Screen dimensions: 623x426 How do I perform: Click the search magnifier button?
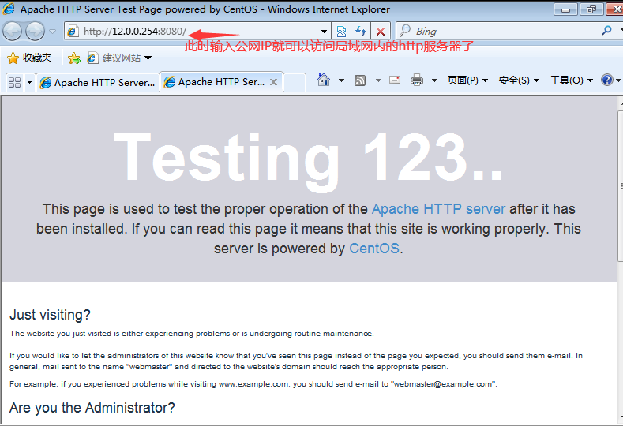pyautogui.click(x=606, y=31)
